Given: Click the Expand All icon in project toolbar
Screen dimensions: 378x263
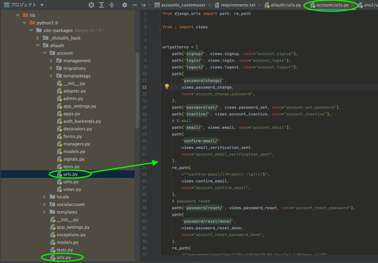Looking at the screenshot, I should (101, 5).
